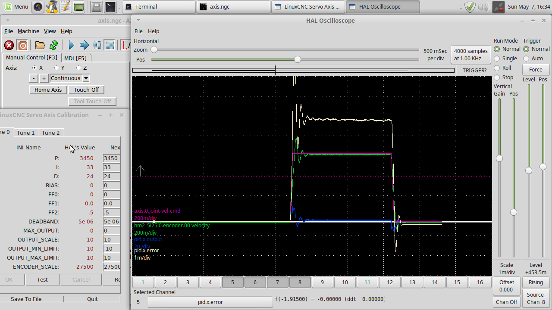Click Test in Servo Calibration
Image resolution: width=552 pixels, height=310 pixels.
tap(42, 279)
